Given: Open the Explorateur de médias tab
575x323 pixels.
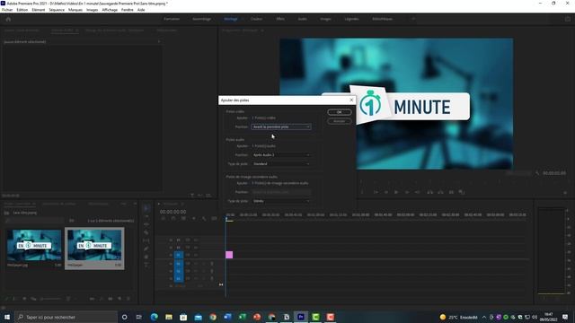Looking at the screenshot, I should point(59,204).
